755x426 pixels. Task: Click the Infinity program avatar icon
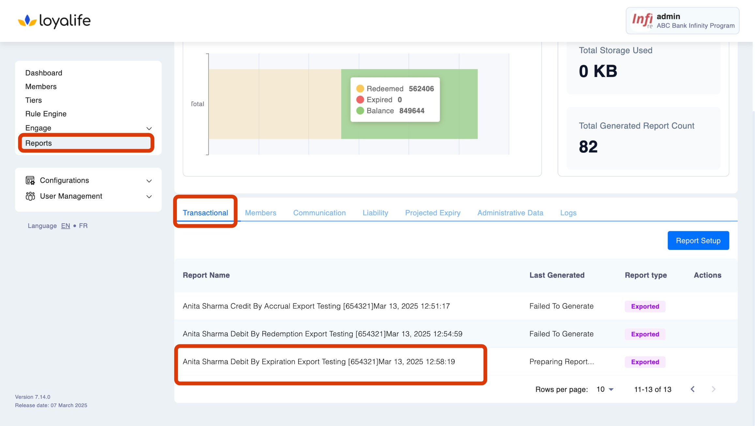coord(642,21)
